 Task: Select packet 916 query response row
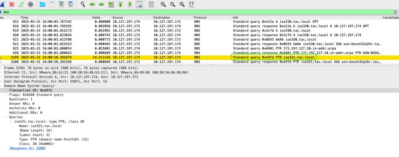pyautogui.click(x=200, y=26)
